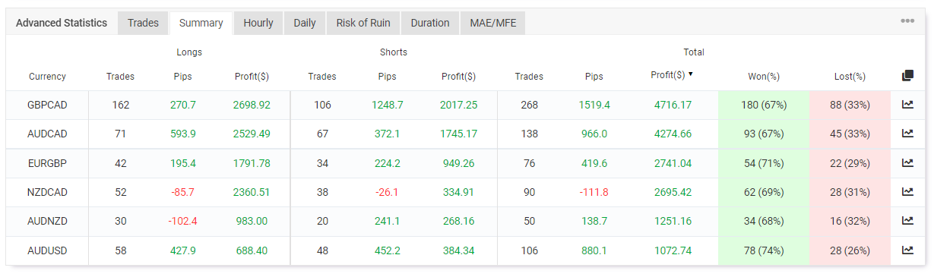This screenshot has width=934, height=274.
Task: Click GBPCAD total profit 4716.17
Action: pos(673,105)
